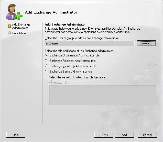
Task: Confirm with the Add button
Action: pos(124,135)
